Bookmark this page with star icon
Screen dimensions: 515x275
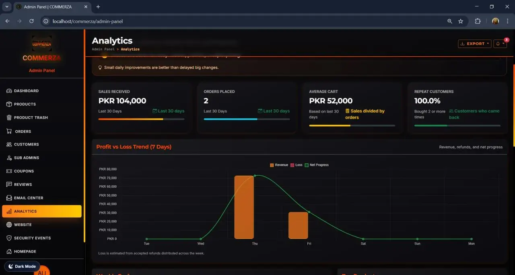click(461, 21)
